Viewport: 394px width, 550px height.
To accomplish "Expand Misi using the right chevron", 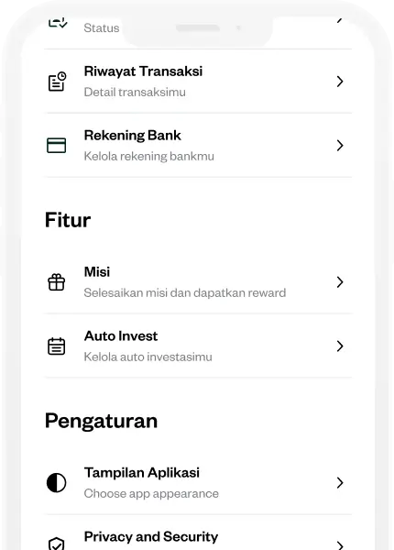I will coord(340,282).
